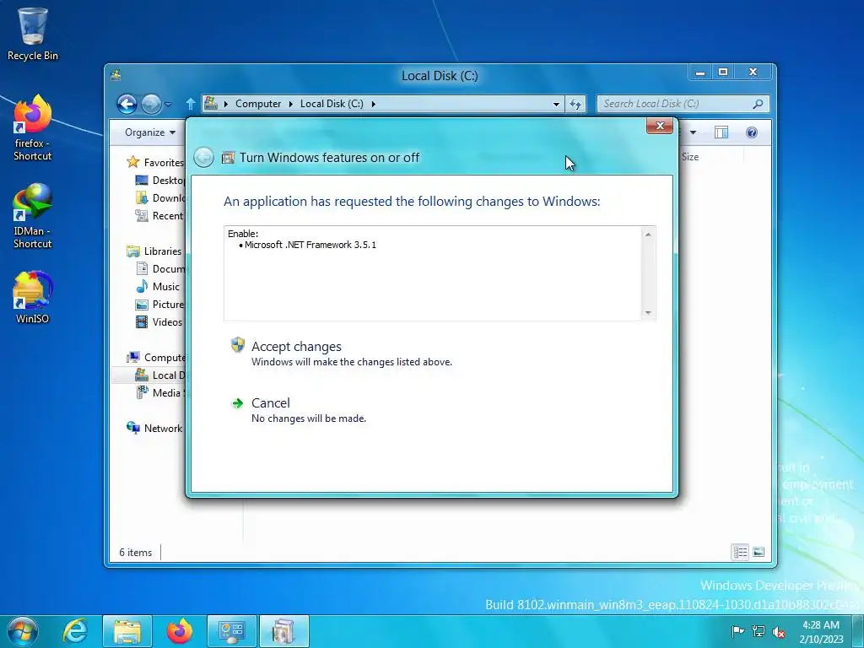Open Internet Explorer from the taskbar
864x648 pixels.
75,631
